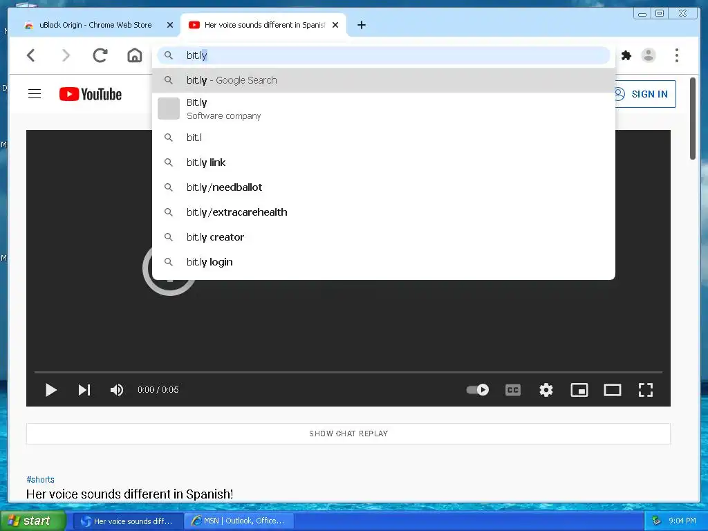Enter full screen video mode
Image resolution: width=708 pixels, height=531 pixels.
[646, 390]
